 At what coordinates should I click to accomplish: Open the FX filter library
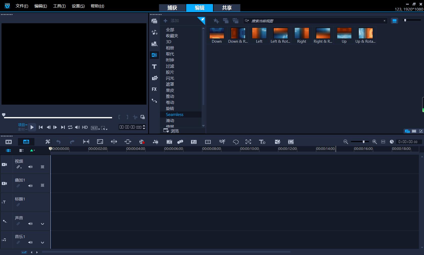coord(154,89)
